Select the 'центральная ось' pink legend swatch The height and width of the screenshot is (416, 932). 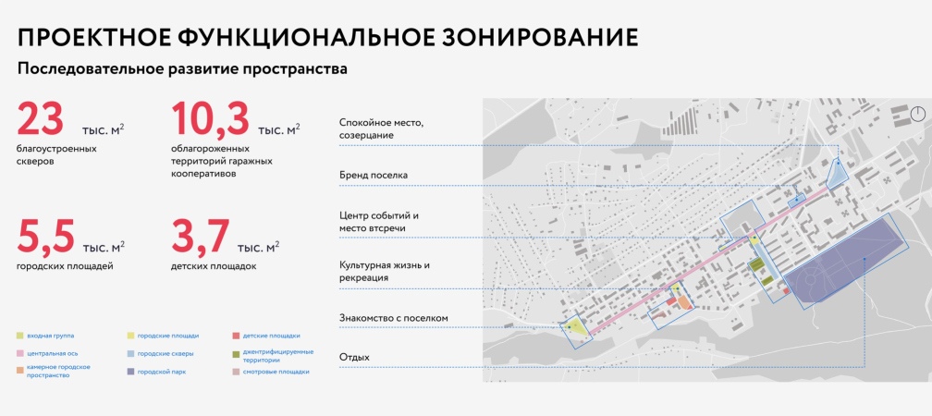pyautogui.click(x=20, y=353)
